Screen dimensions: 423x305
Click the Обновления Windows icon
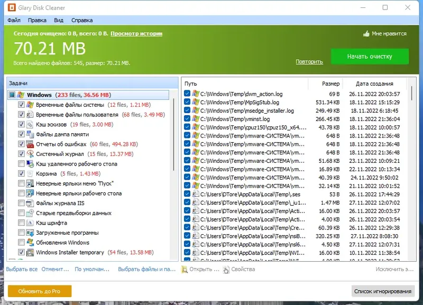[x=30, y=243]
